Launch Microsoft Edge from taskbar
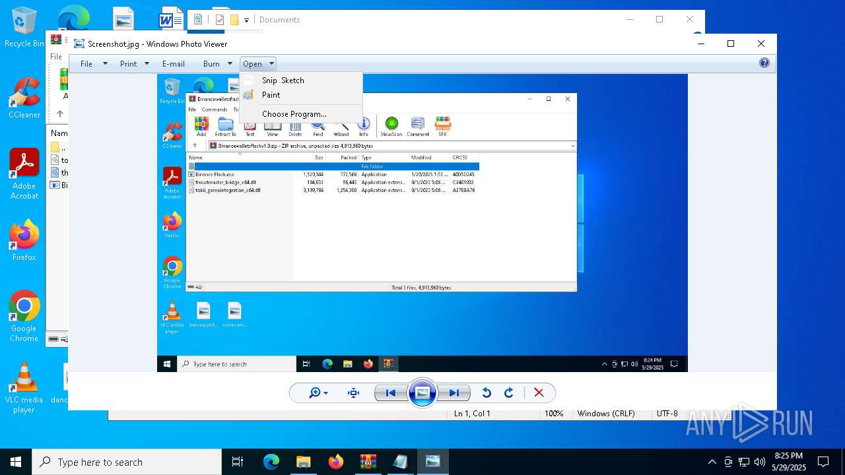This screenshot has height=475, width=845. point(271,462)
